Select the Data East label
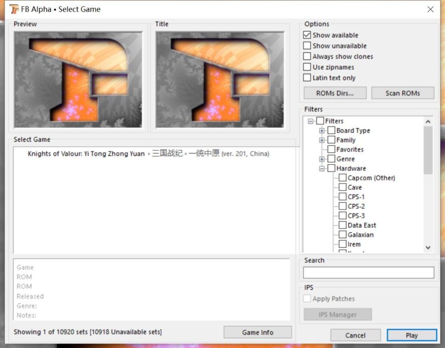 tap(362, 225)
